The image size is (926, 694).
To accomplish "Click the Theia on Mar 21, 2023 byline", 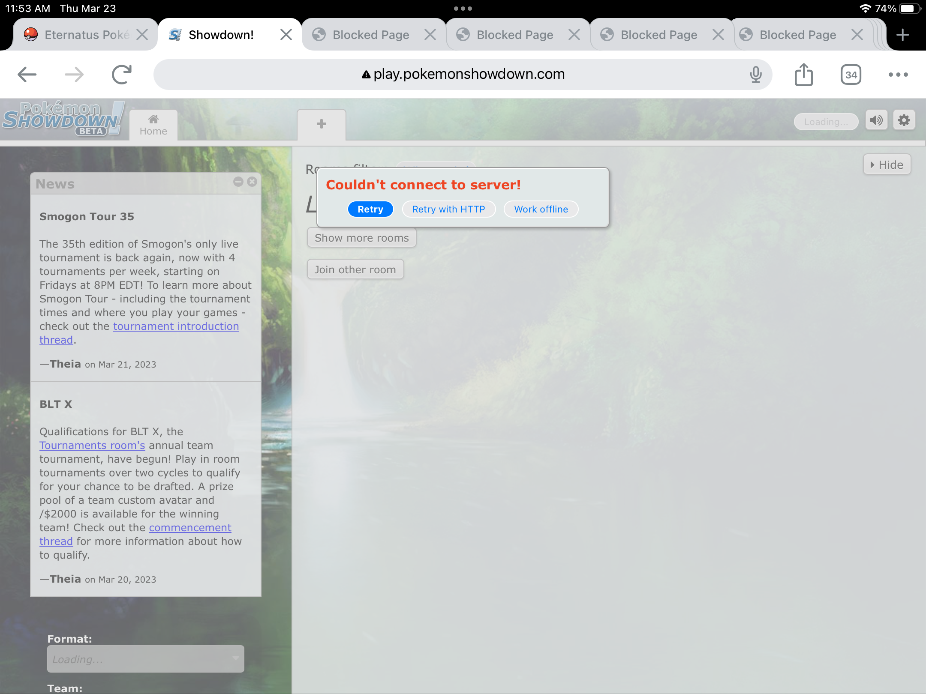I will (x=98, y=364).
